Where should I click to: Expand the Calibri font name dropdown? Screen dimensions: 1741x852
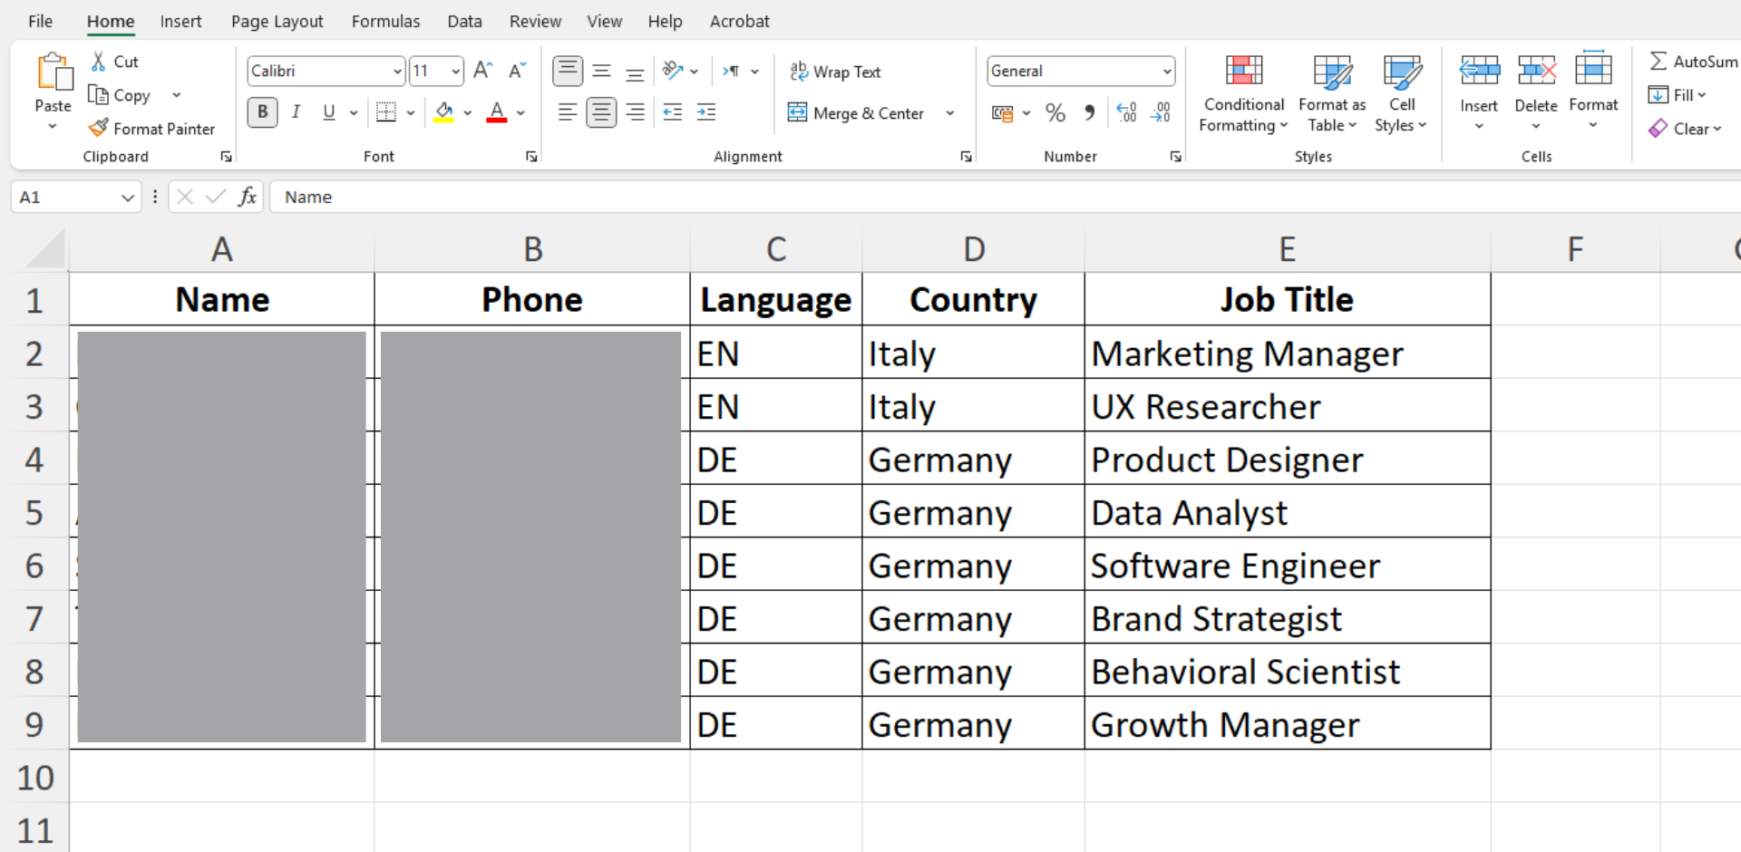tap(397, 72)
